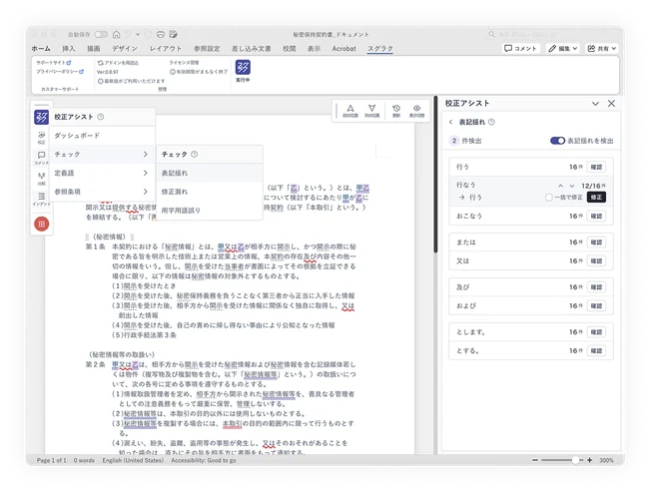The height and width of the screenshot is (492, 651).
Task: Go to next 行なう occurrence with down chevron
Action: point(572,186)
